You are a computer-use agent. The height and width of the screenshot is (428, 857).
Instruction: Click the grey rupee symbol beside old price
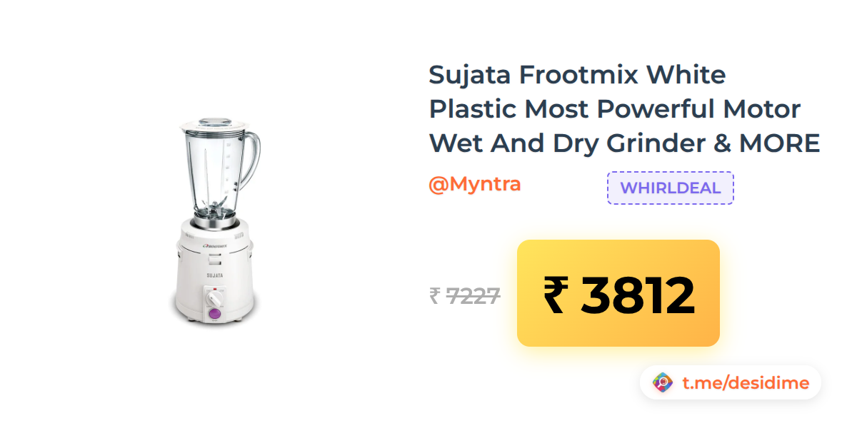(434, 295)
